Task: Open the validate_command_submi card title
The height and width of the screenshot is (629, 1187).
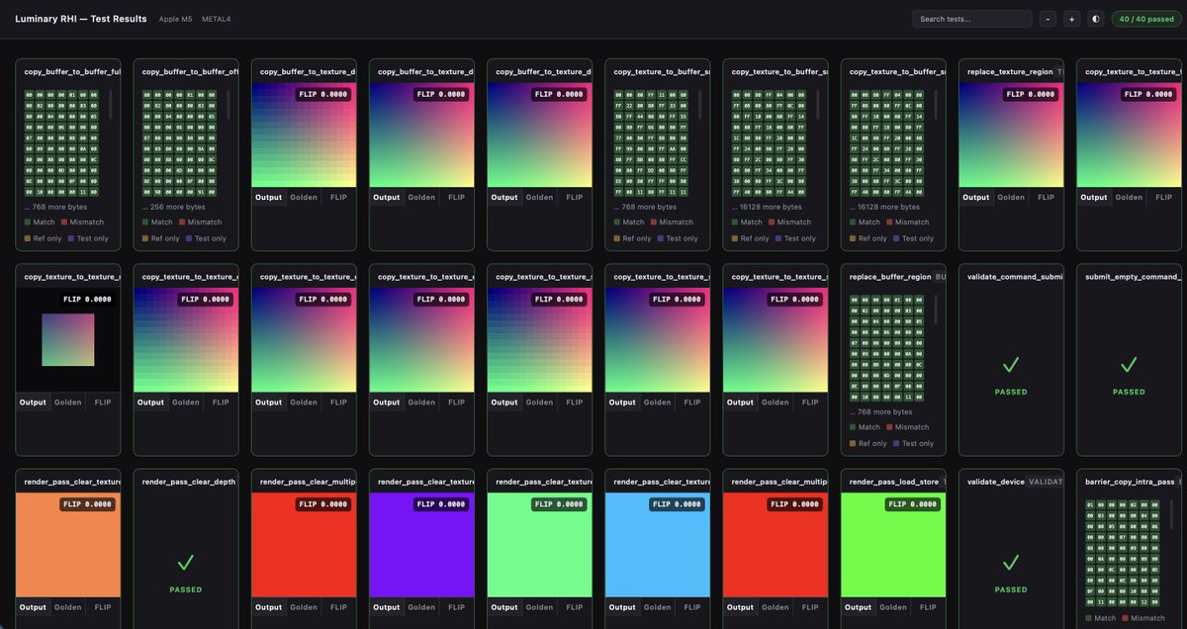Action: (x=1016, y=277)
